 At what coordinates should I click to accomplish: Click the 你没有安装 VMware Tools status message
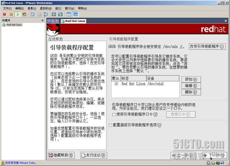coord(20,163)
